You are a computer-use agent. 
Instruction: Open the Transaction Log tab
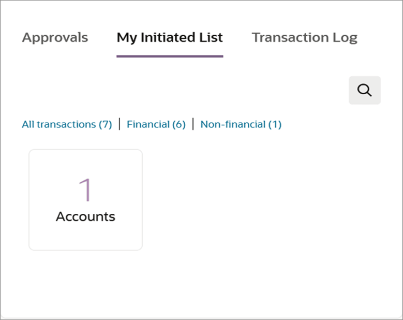pyautogui.click(x=304, y=38)
